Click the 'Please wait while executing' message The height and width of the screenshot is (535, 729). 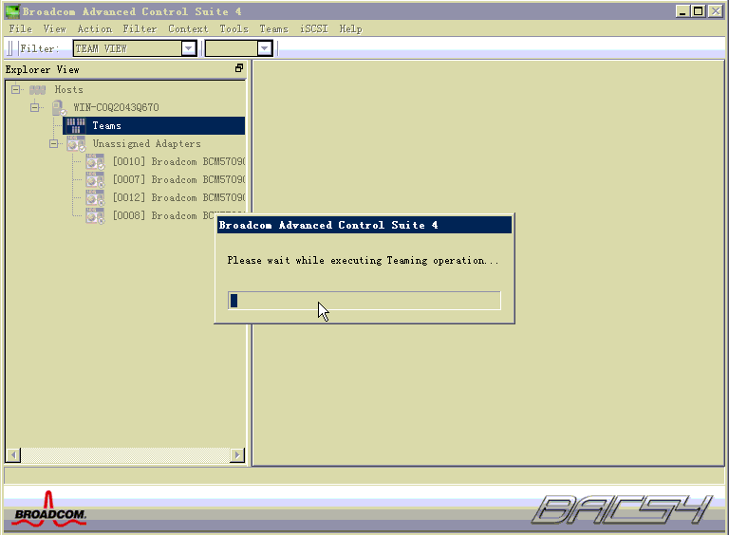pos(363,261)
